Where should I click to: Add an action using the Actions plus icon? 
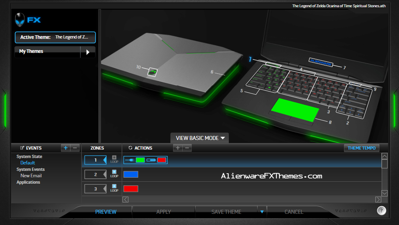point(177,148)
